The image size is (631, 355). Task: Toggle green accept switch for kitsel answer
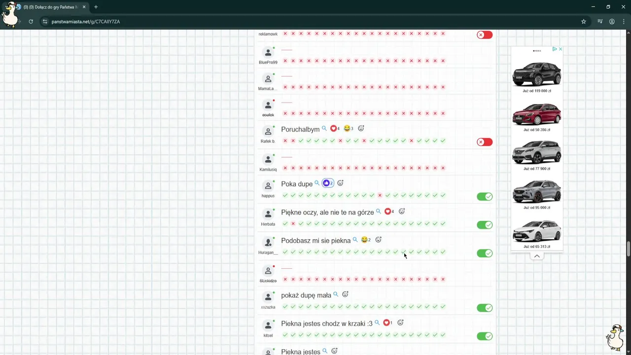point(485,336)
